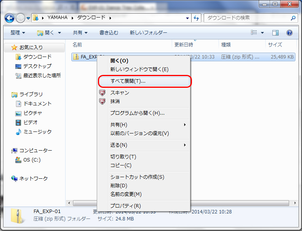Open ドキュメント library in the sidebar
The width and height of the screenshot is (302, 231).
[x=37, y=104]
